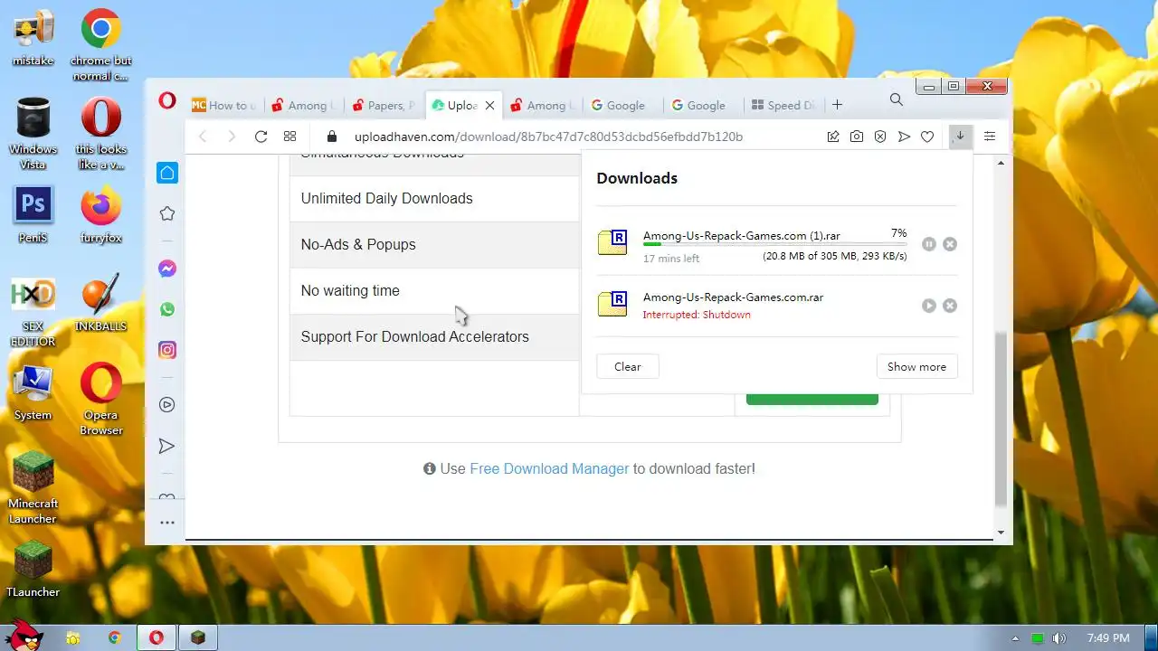Select the furryfox desktop icon

pyautogui.click(x=101, y=216)
